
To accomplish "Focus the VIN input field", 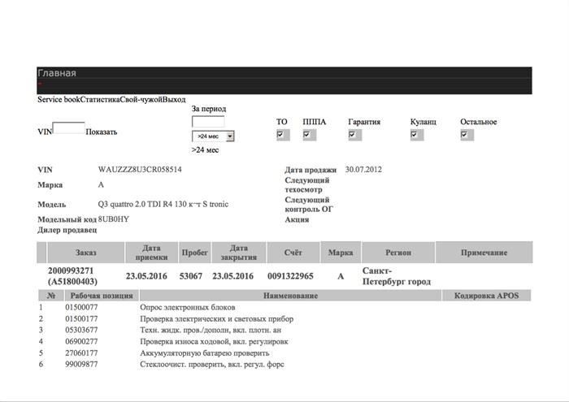I will tap(69, 128).
